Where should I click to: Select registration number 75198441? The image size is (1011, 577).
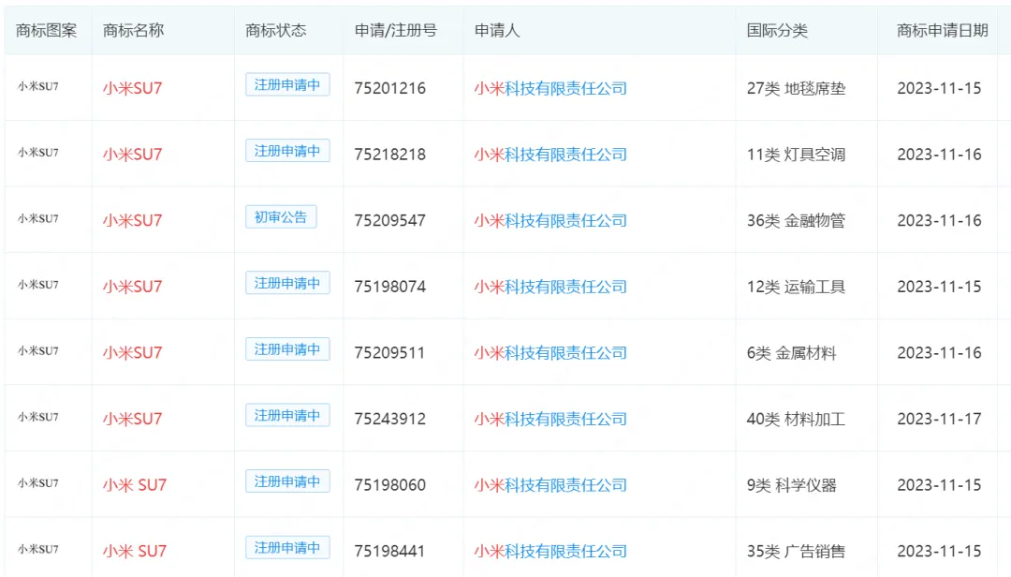[389, 551]
